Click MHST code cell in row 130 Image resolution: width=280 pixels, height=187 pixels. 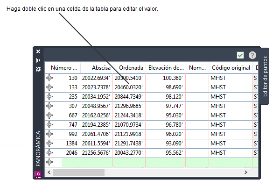tap(231, 78)
